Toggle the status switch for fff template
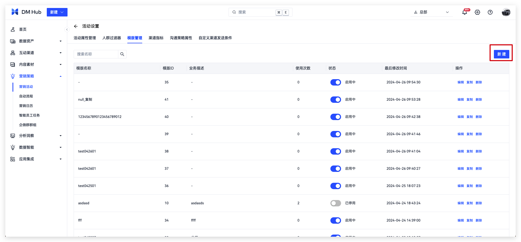Image resolution: width=521 pixels, height=242 pixels. 336,220
